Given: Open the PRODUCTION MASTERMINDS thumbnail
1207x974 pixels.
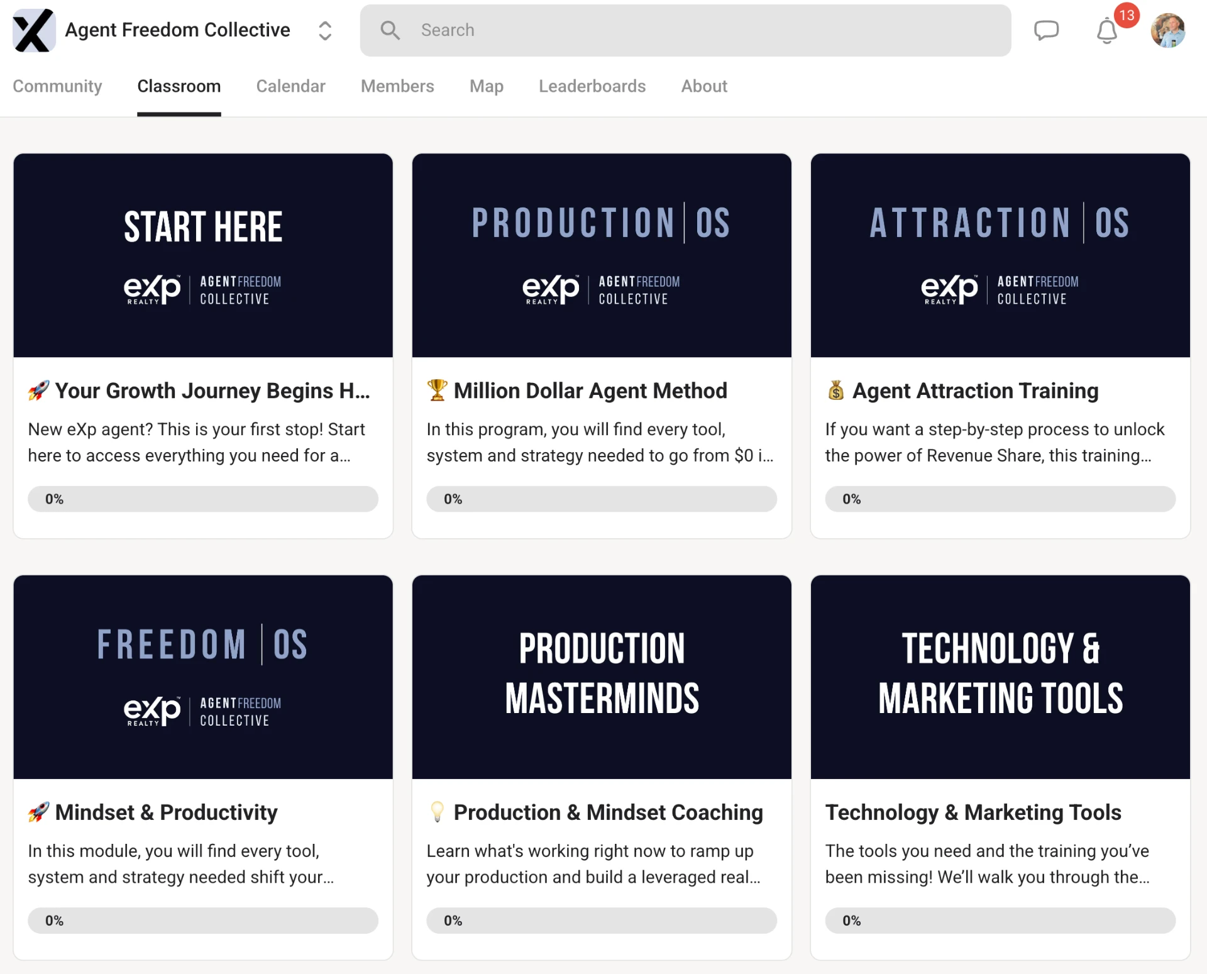Looking at the screenshot, I should [x=602, y=677].
